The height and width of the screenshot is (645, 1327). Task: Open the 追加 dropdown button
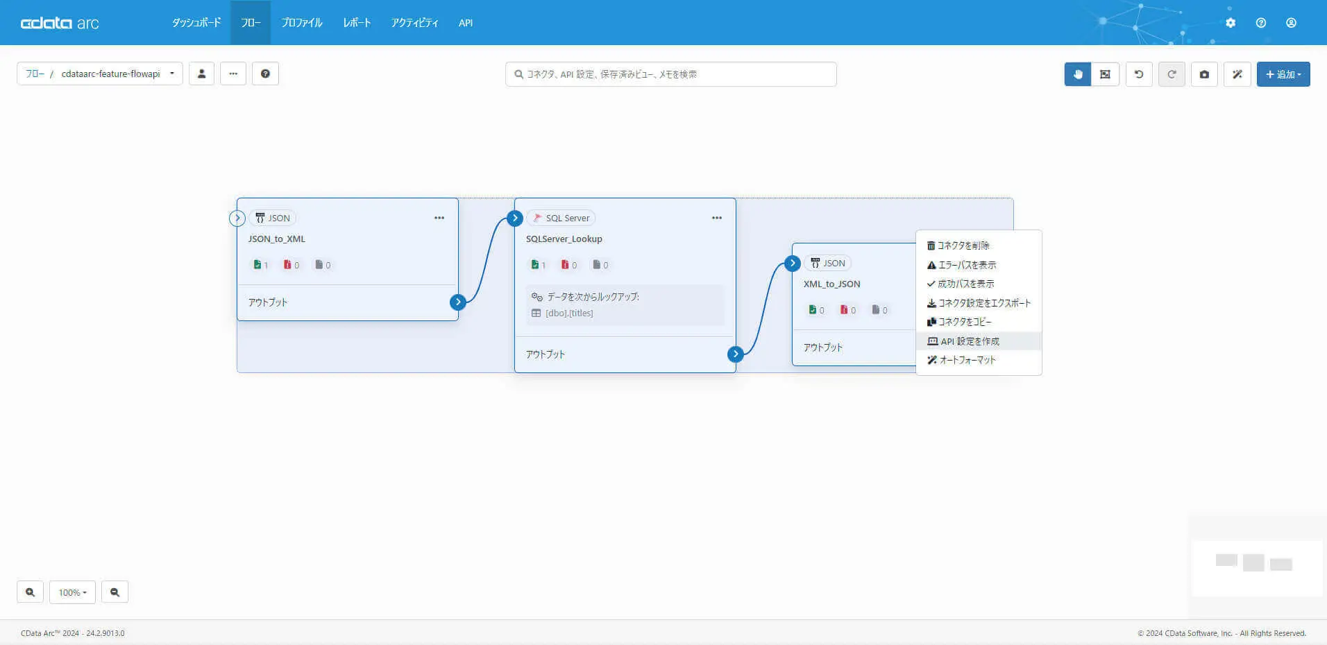tap(1283, 74)
